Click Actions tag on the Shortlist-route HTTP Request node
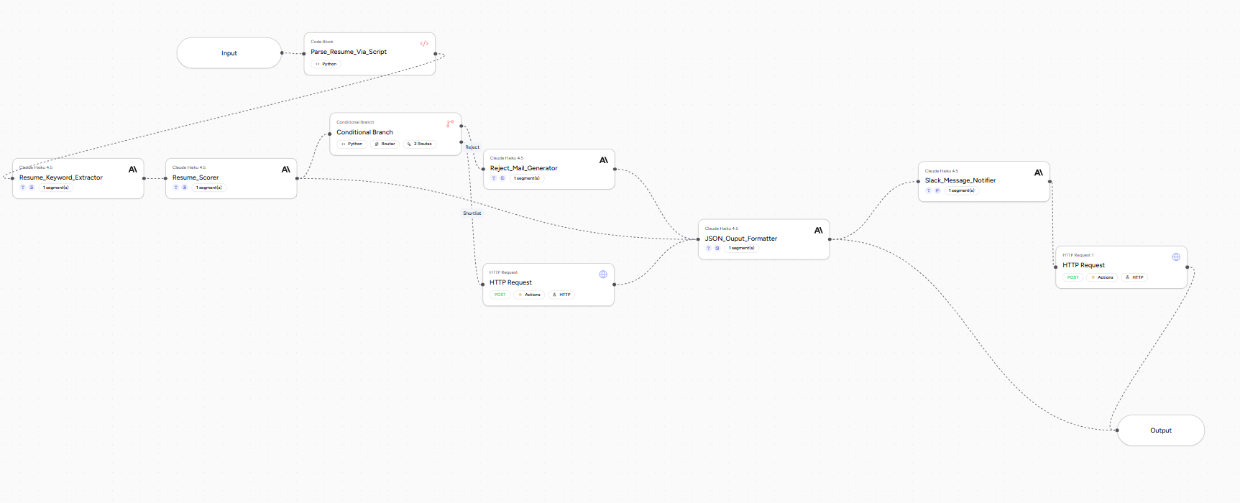The height and width of the screenshot is (503, 1240). (x=529, y=295)
